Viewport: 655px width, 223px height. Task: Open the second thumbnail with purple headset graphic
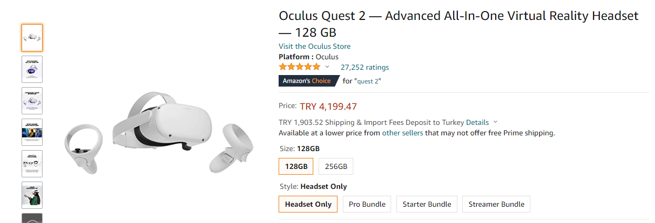[32, 69]
